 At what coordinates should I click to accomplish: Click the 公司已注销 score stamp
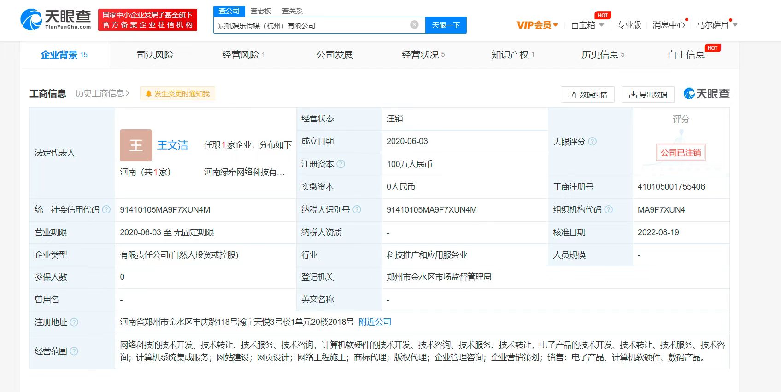click(681, 152)
